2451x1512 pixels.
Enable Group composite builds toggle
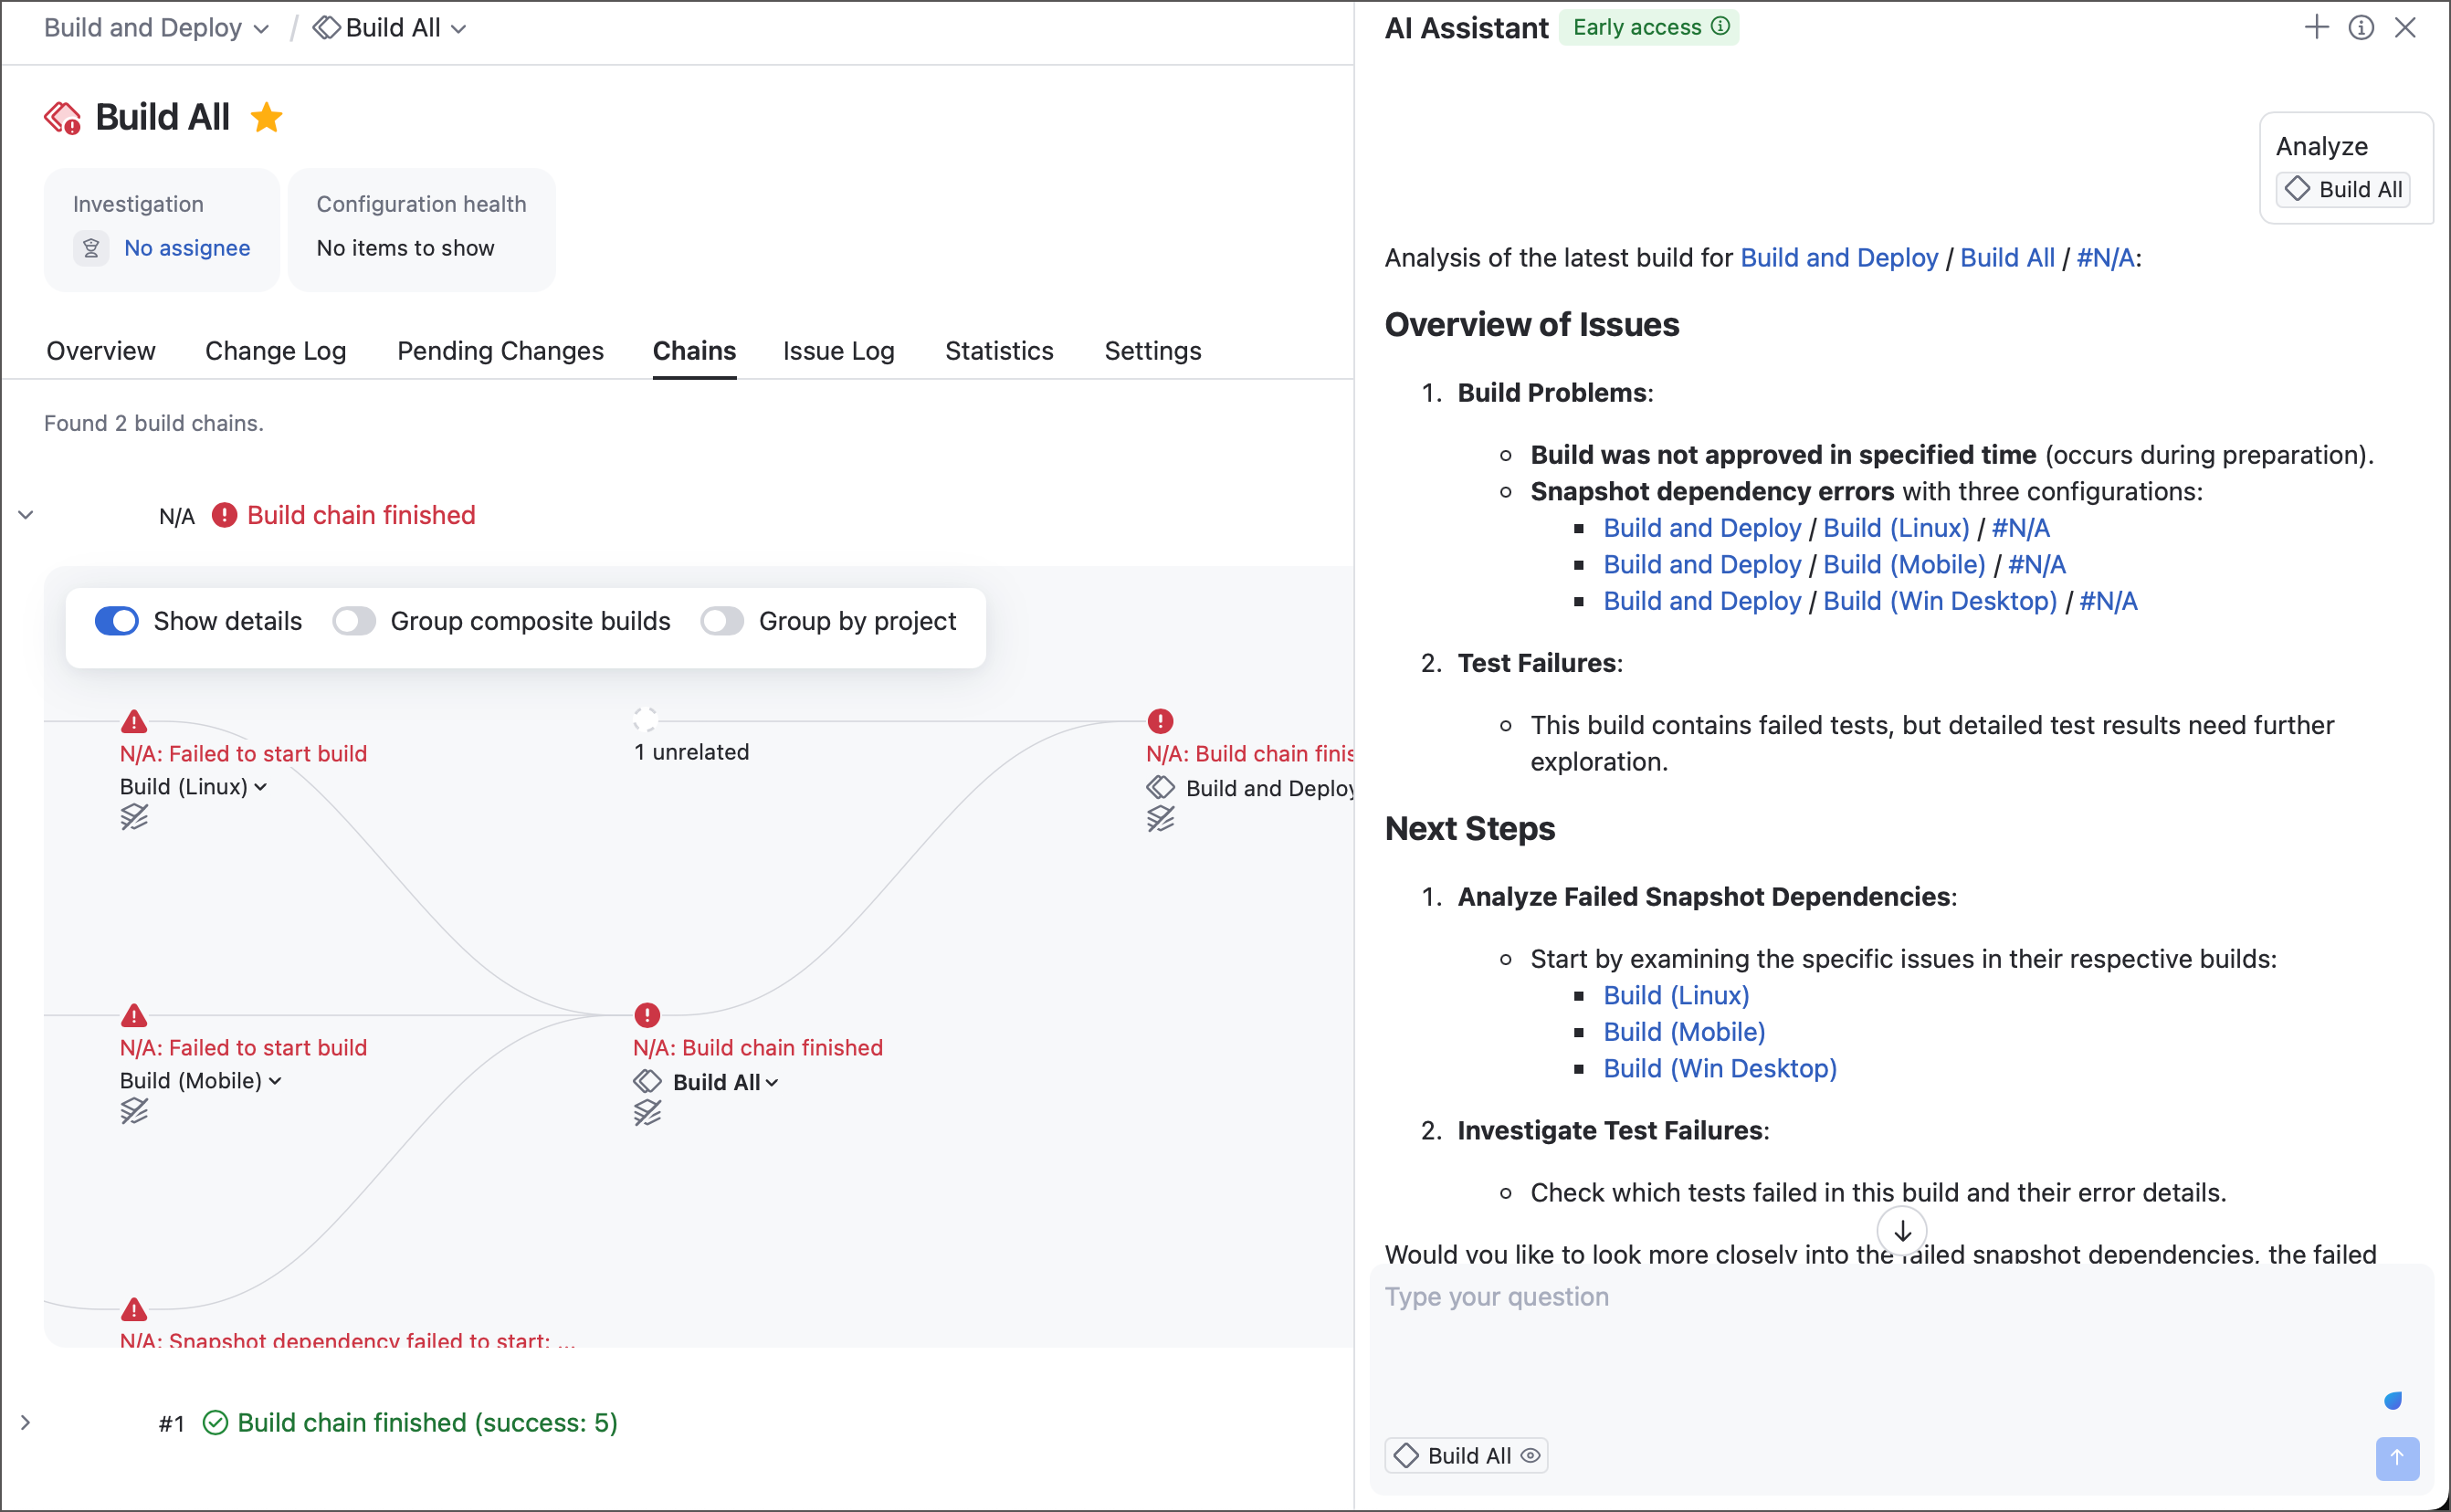pyautogui.click(x=354, y=621)
